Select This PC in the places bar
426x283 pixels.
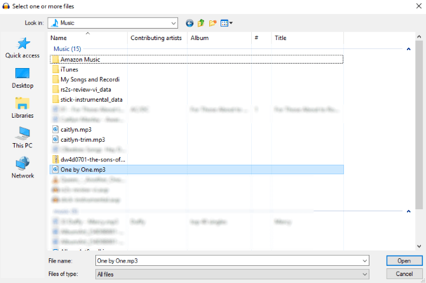pos(22,138)
